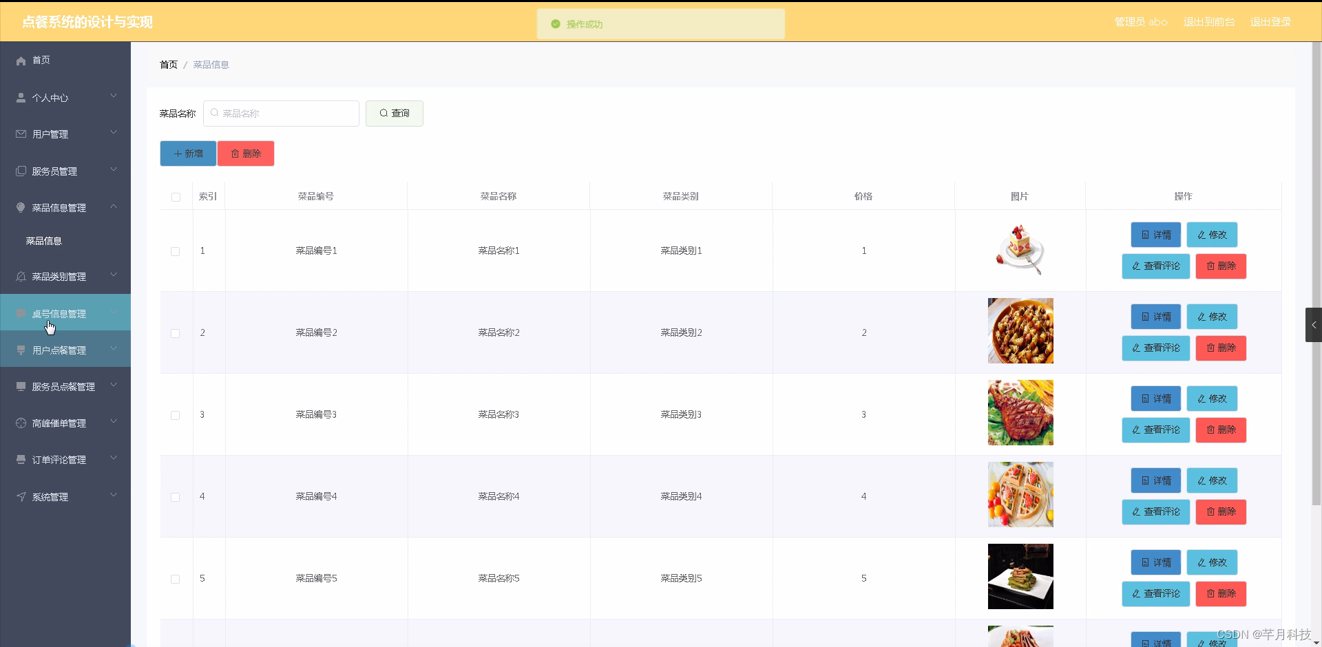
Task: Expand the 用户点餐管理 chevron
Action: click(114, 349)
